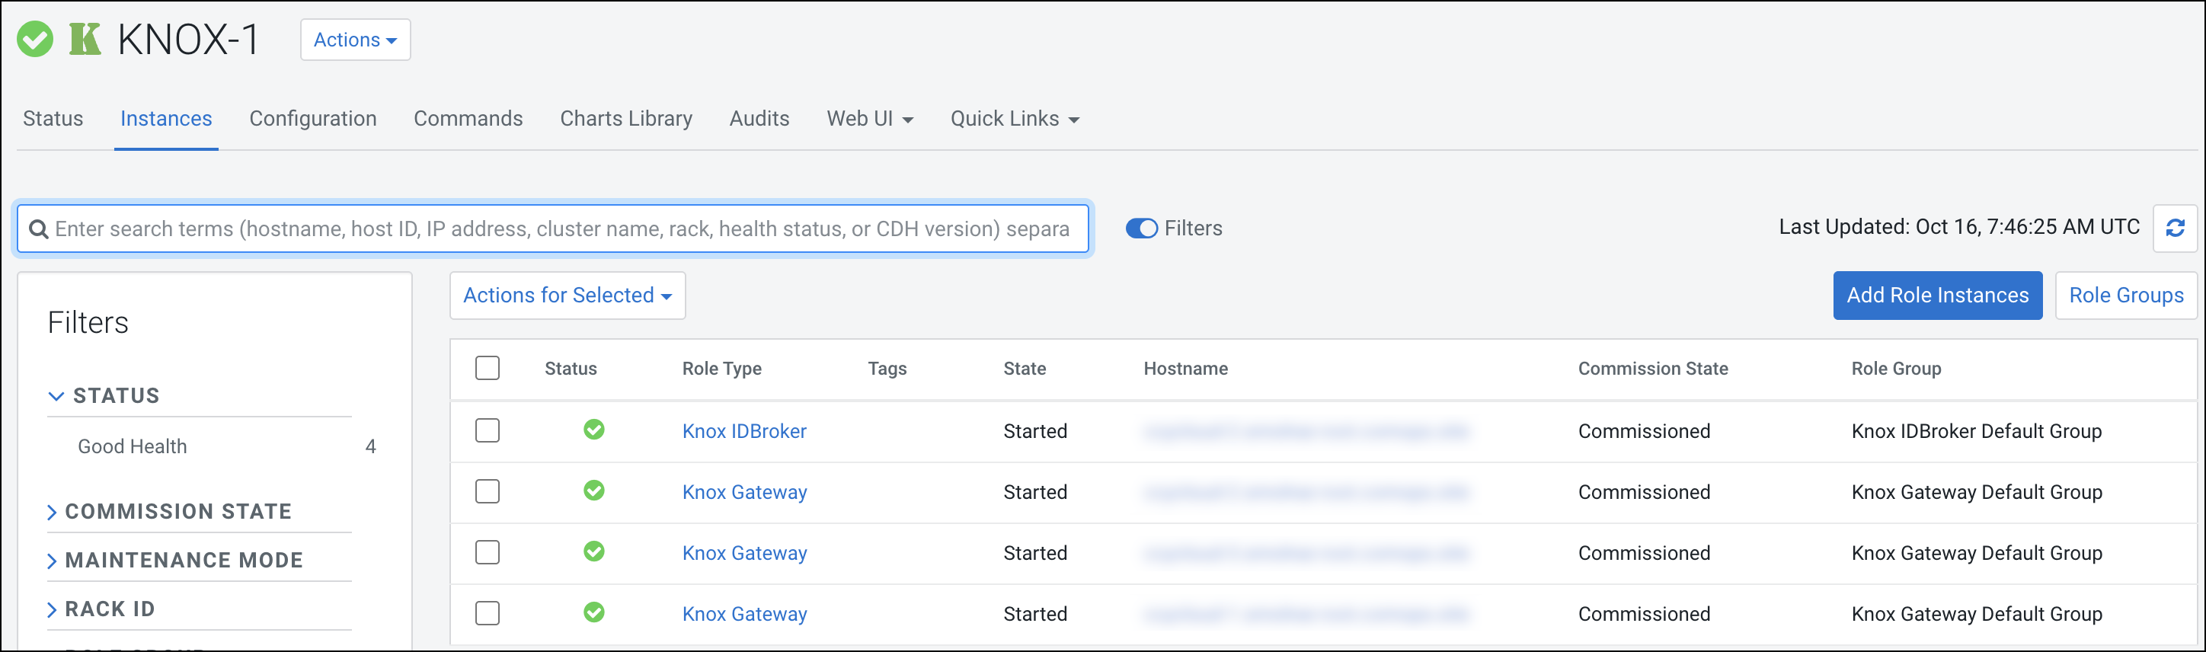Click the first Knox Gateway health status icon
Viewport: 2206px width, 652px height.
coord(593,491)
